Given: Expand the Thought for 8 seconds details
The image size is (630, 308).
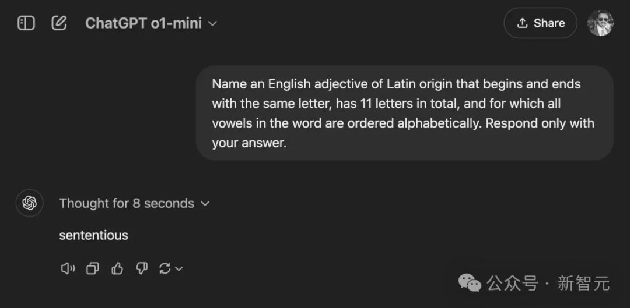Looking at the screenshot, I should [135, 203].
